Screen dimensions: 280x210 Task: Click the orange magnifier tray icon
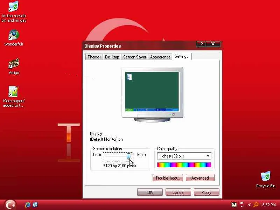coord(256,205)
